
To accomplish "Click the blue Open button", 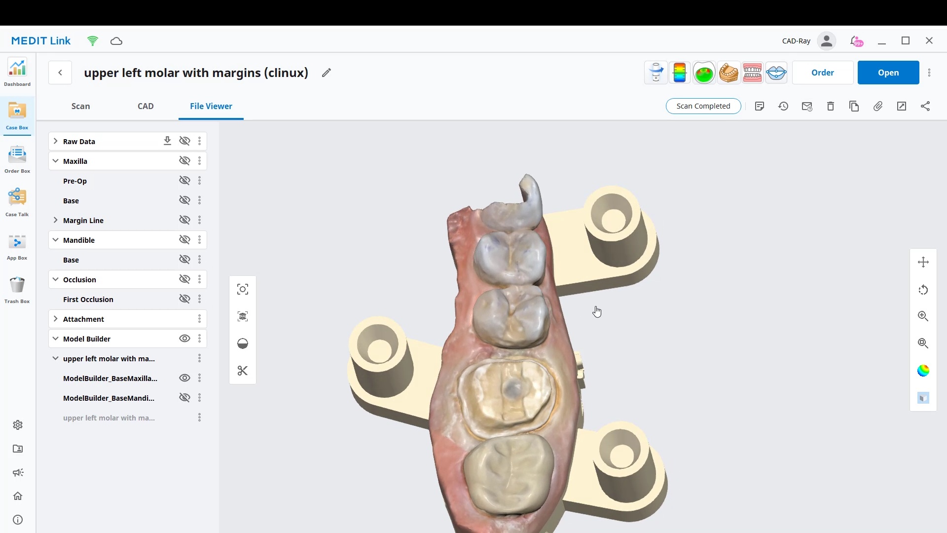I will click(888, 73).
